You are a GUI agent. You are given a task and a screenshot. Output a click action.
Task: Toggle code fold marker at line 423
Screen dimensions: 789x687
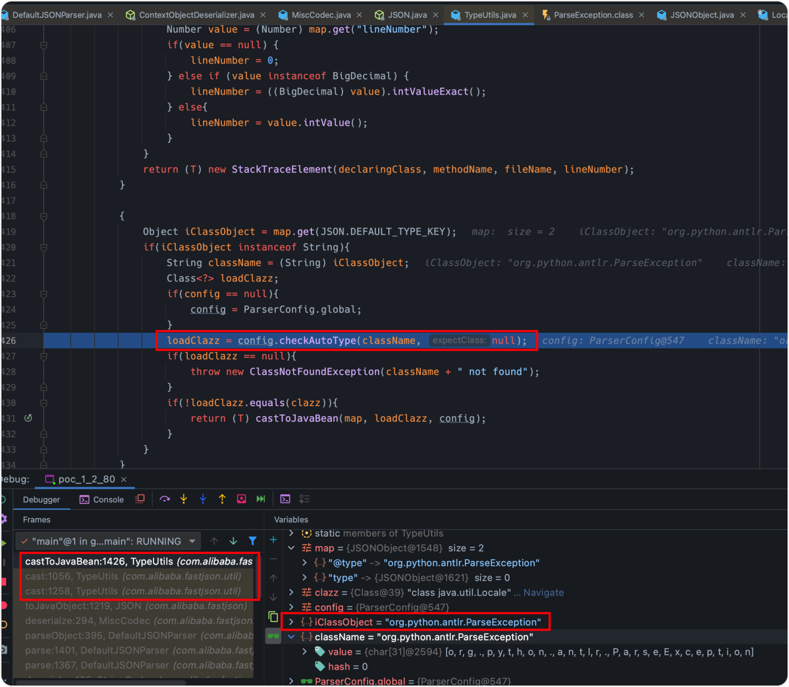click(44, 294)
